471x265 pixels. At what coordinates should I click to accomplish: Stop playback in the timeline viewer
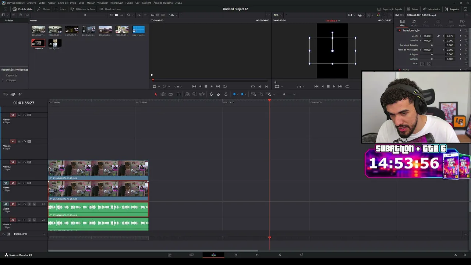328,86
